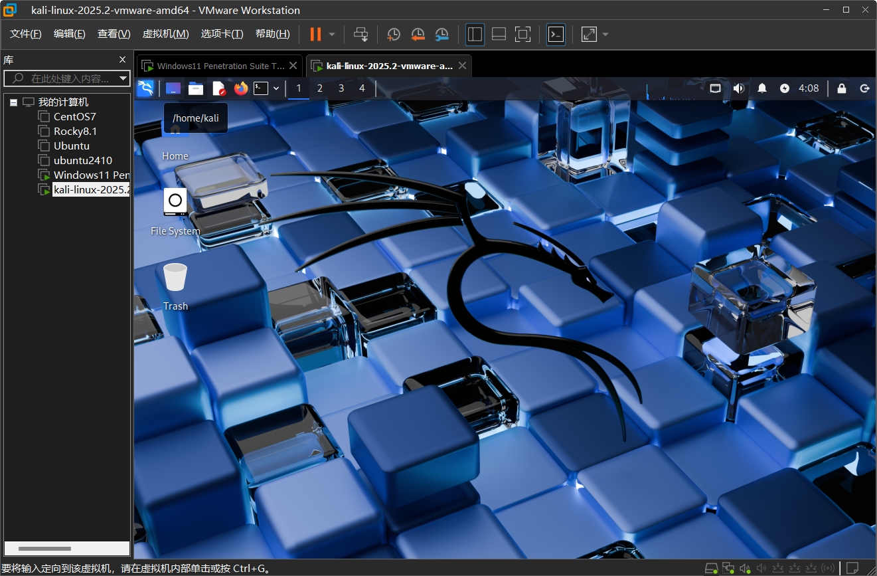Image resolution: width=877 pixels, height=576 pixels.
Task: Expand the power options arrow beside pause
Action: [332, 35]
